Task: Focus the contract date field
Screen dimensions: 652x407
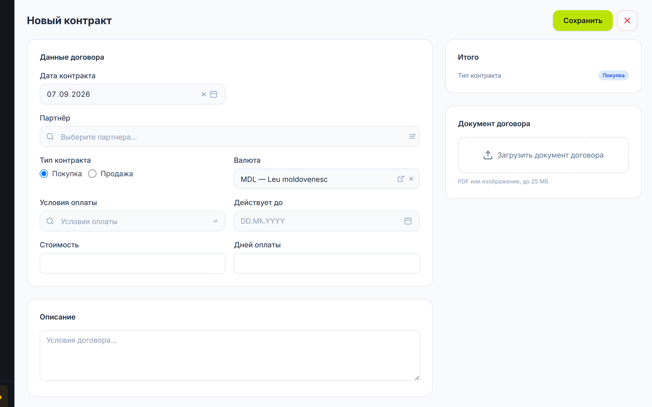Action: tap(132, 94)
